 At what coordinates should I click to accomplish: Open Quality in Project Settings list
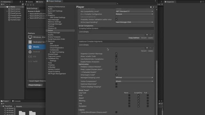tap(51, 35)
